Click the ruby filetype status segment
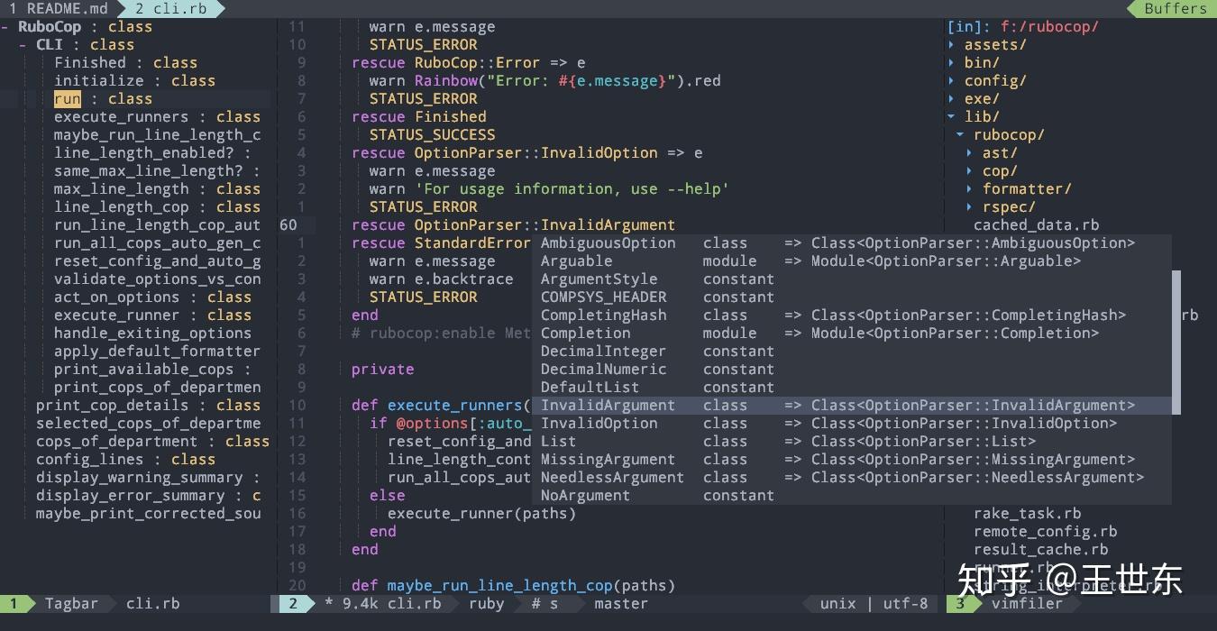Image resolution: width=1217 pixels, height=631 pixels. [487, 604]
